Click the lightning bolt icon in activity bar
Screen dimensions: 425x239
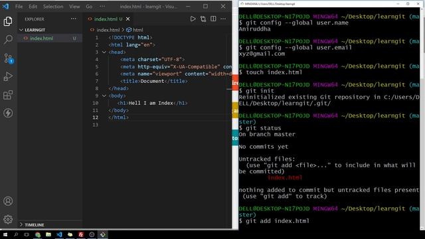point(8,113)
